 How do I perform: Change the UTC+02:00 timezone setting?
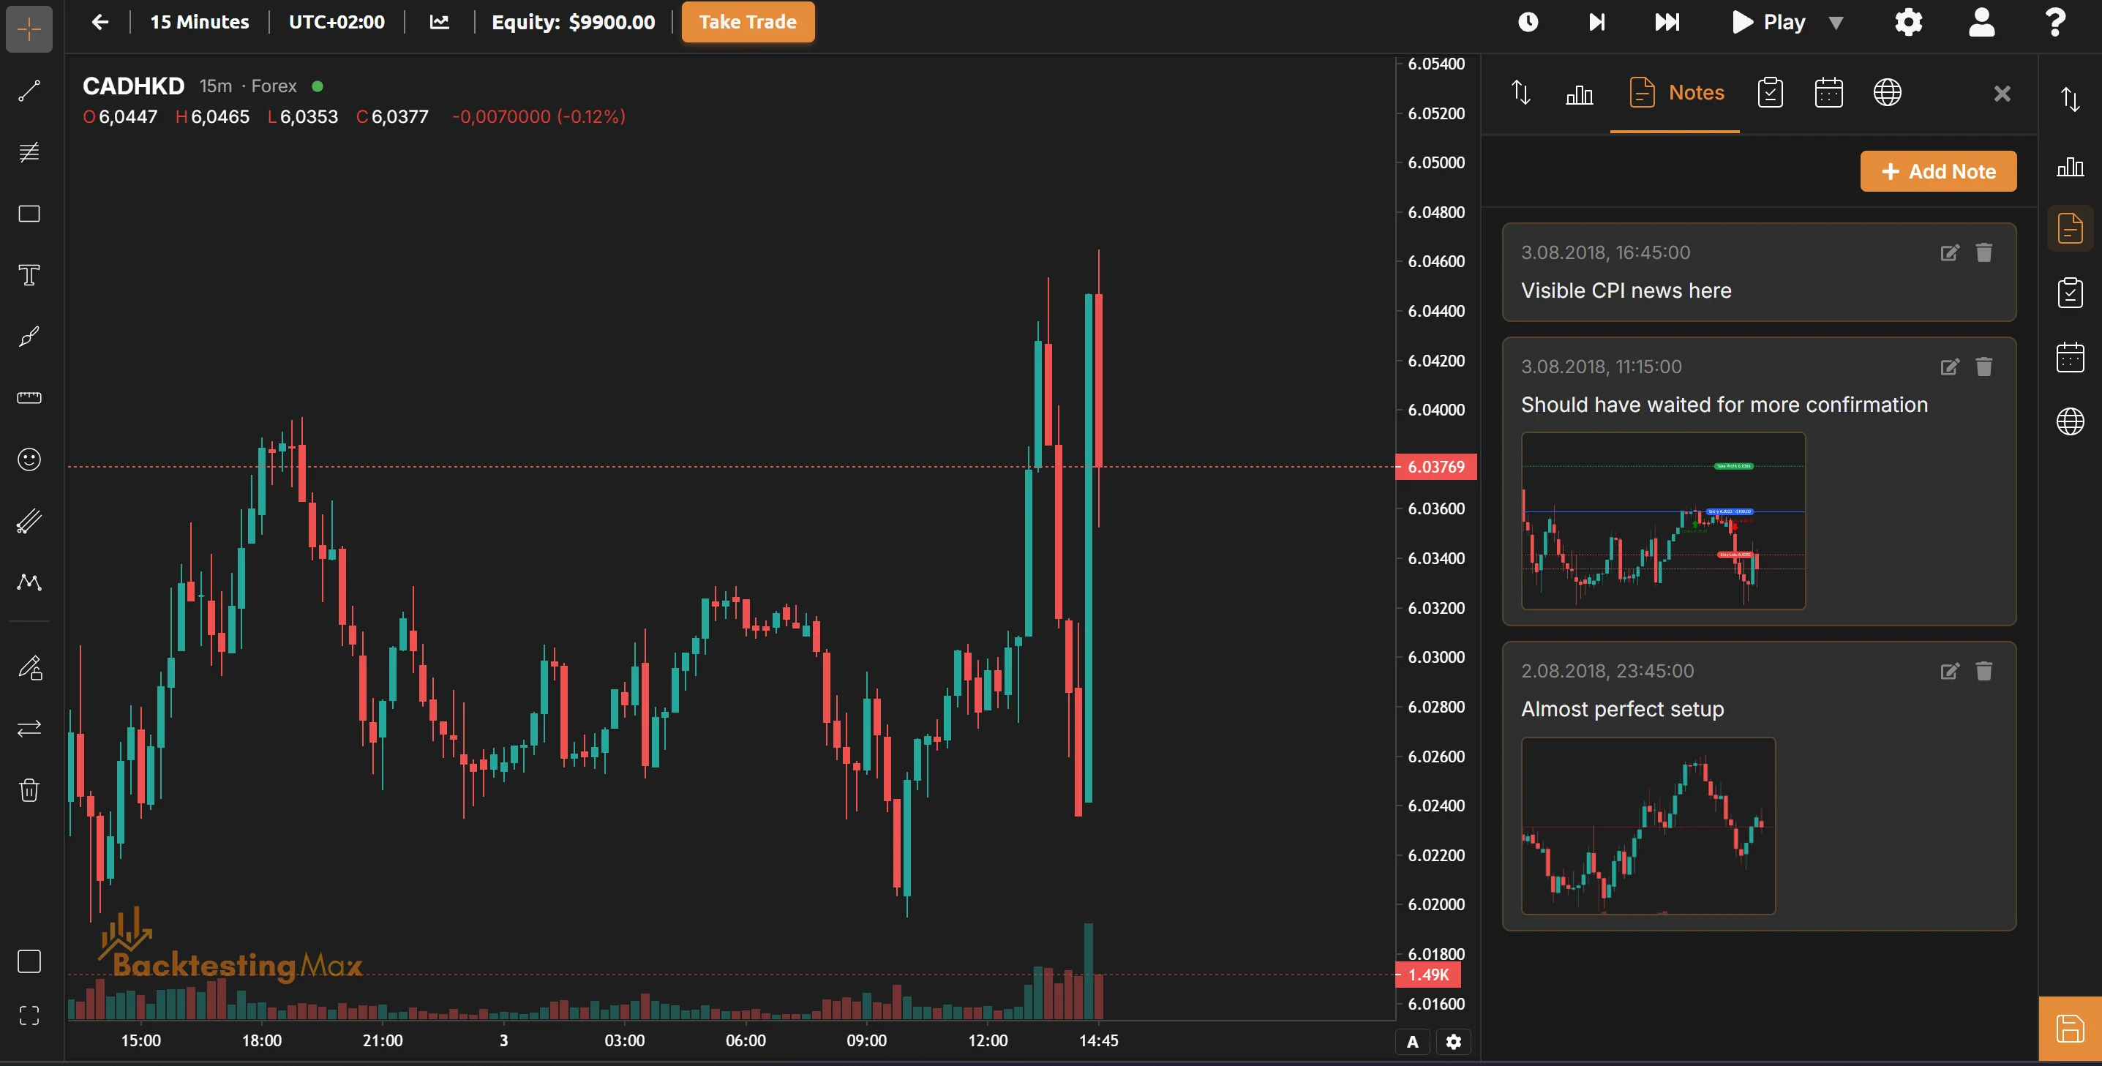(x=337, y=22)
